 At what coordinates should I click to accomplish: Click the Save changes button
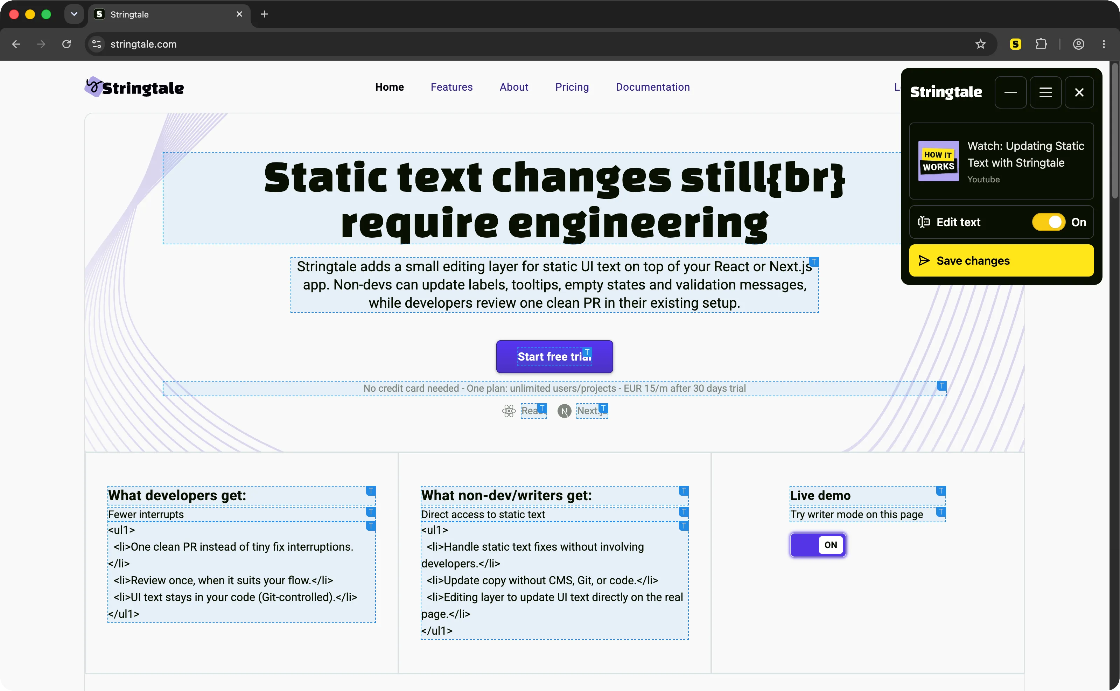click(1001, 260)
